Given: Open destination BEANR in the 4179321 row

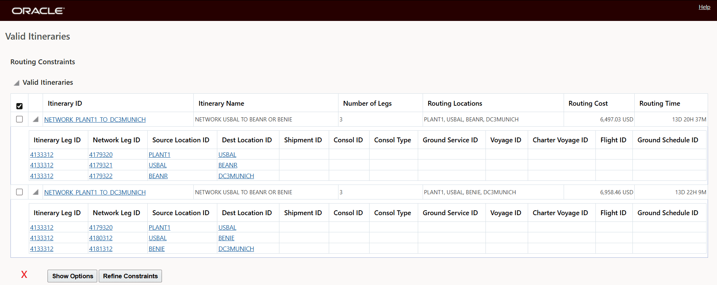Looking at the screenshot, I should (x=228, y=165).
